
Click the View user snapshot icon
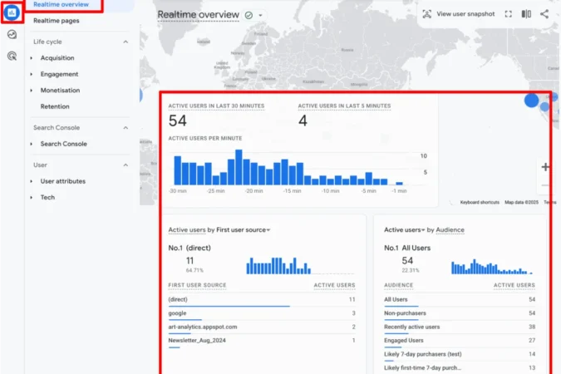pos(427,14)
